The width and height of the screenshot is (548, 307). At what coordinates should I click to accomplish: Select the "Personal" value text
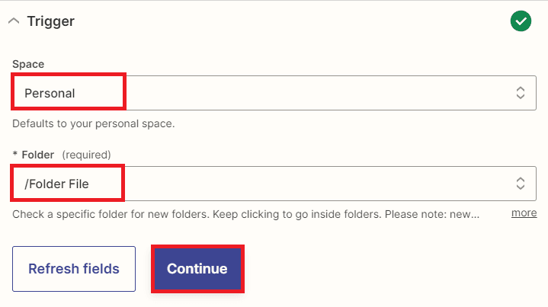[x=50, y=93]
